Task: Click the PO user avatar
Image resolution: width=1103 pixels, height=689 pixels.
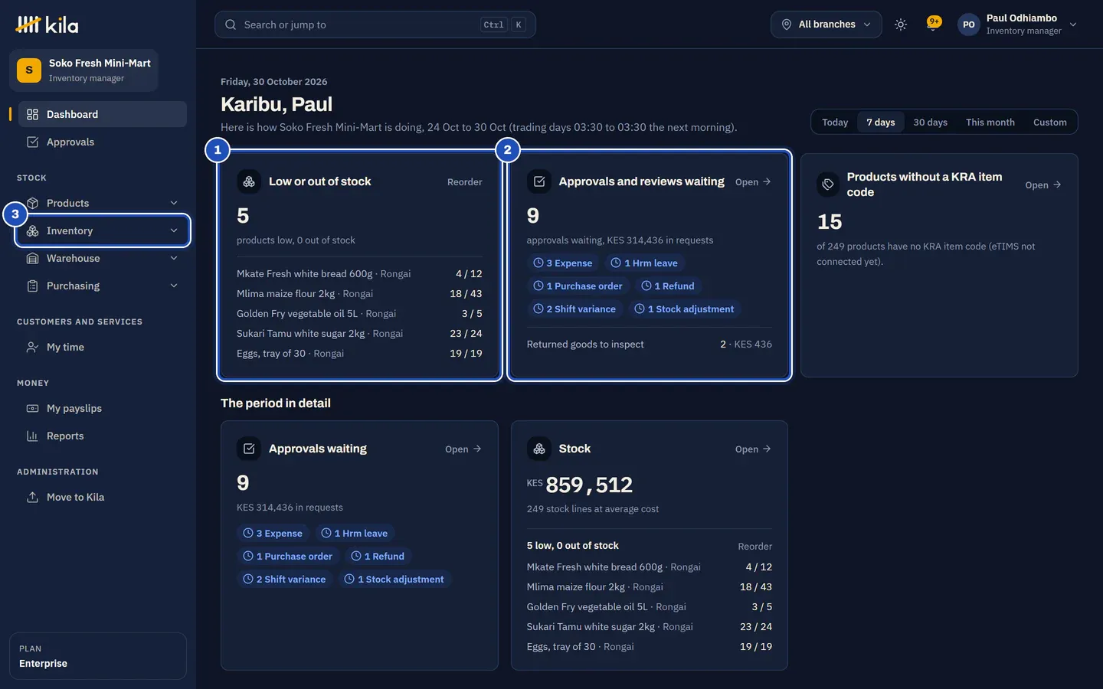Action: pos(969,24)
